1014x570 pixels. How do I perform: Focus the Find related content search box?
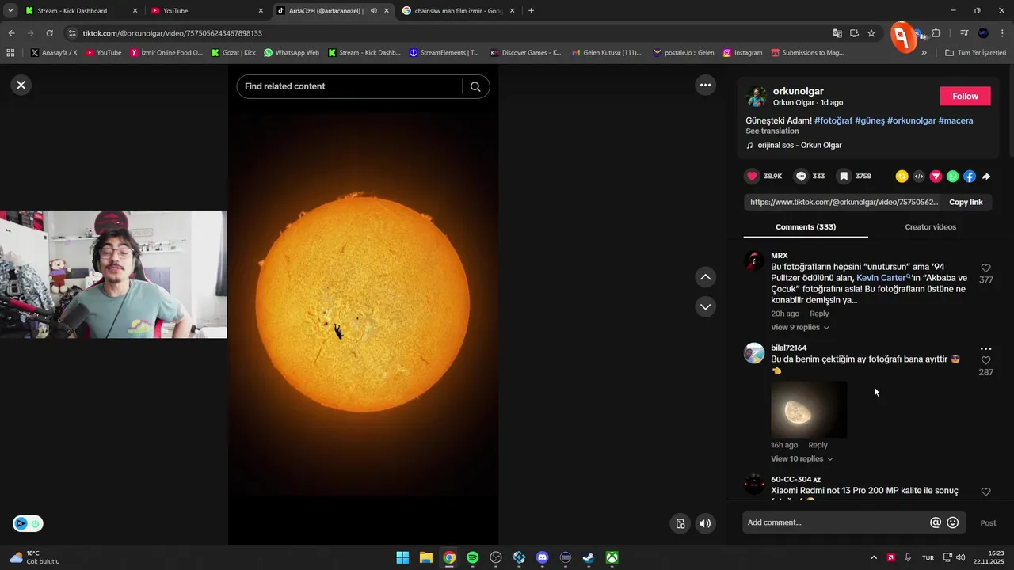tap(350, 86)
